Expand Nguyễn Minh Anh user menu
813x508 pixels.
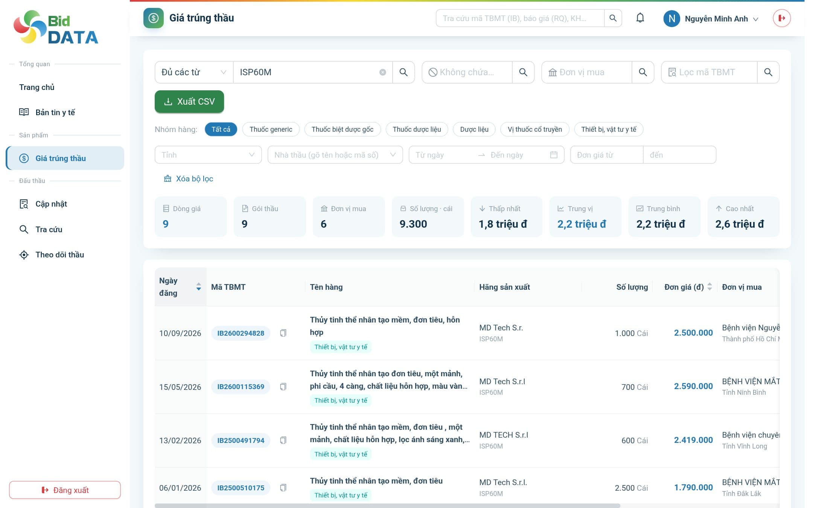pyautogui.click(x=711, y=18)
